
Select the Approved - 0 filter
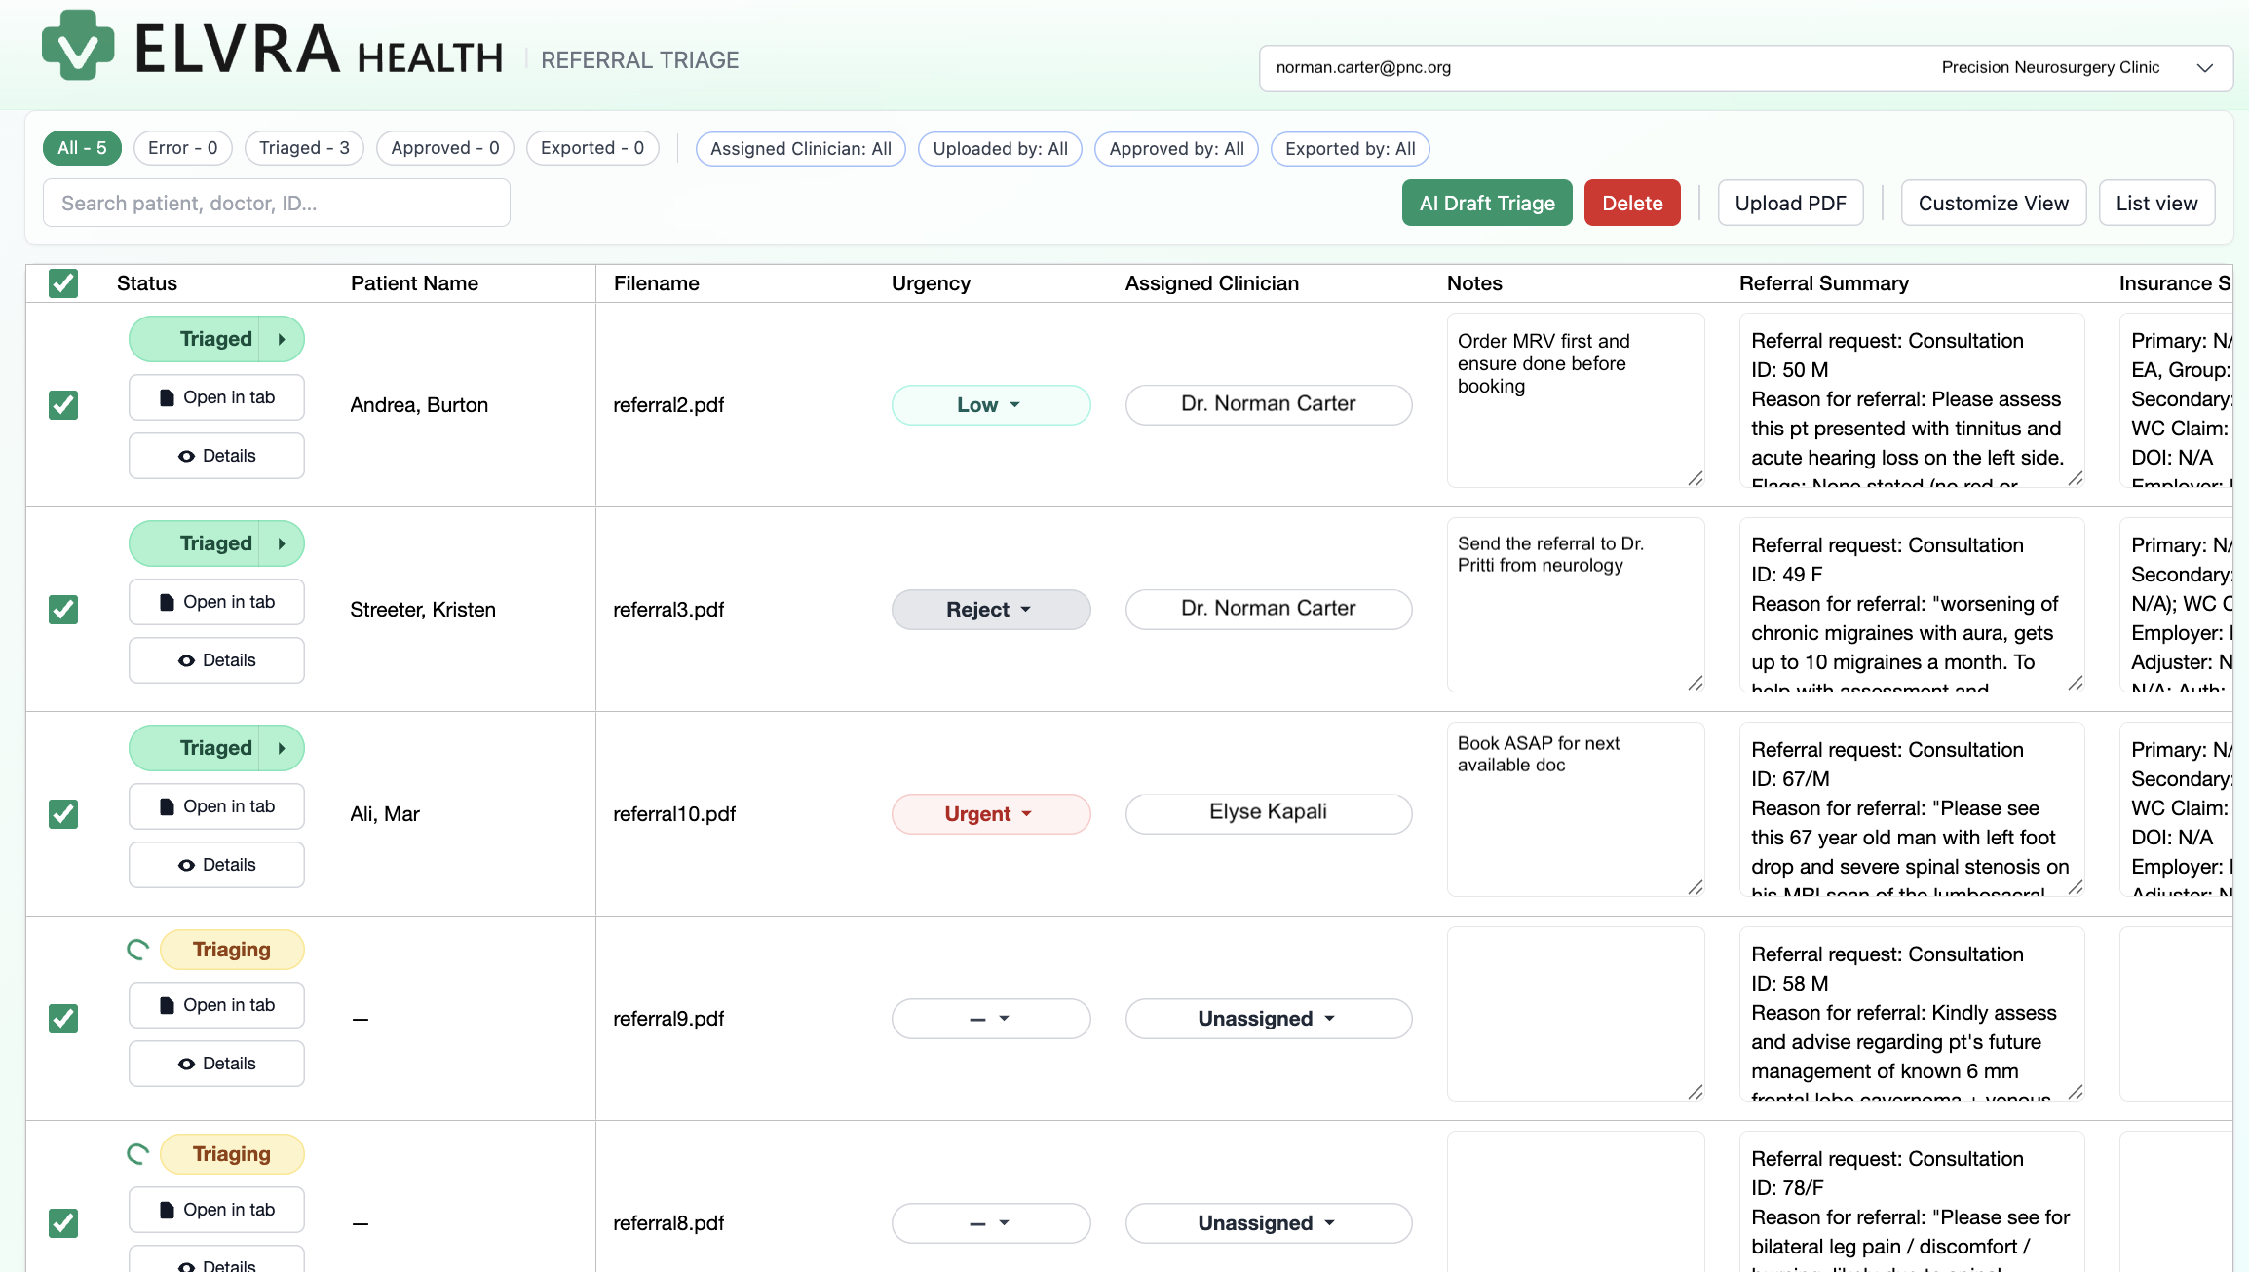pos(444,148)
